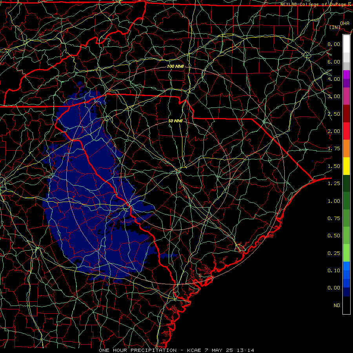Click the dark red swatch beside 2.50

(346, 114)
